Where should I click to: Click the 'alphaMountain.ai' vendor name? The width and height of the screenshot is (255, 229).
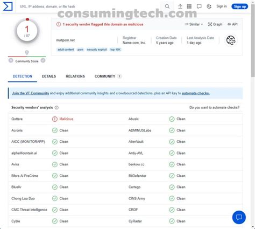[x=24, y=153]
